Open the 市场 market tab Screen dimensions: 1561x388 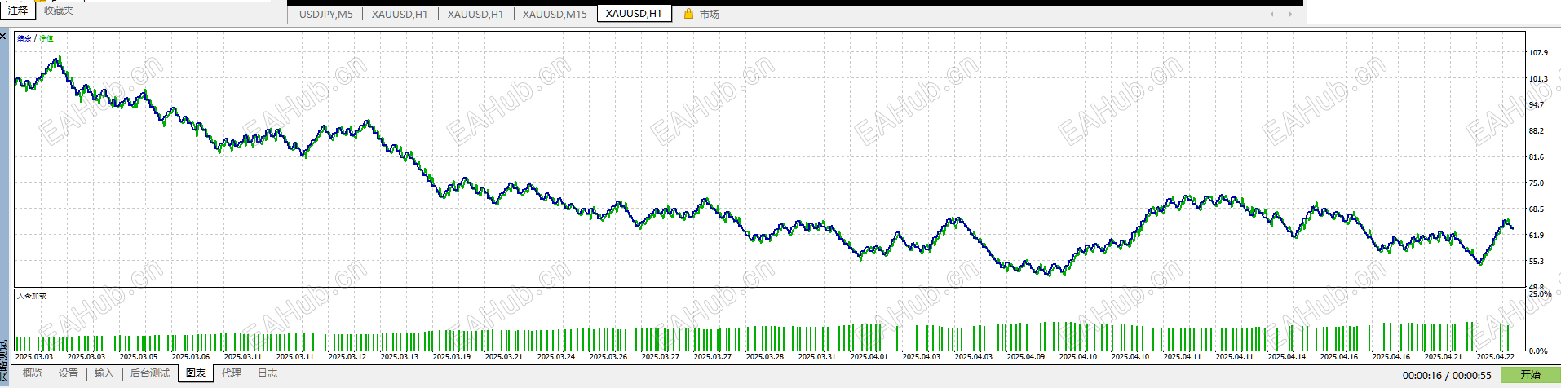tap(709, 14)
